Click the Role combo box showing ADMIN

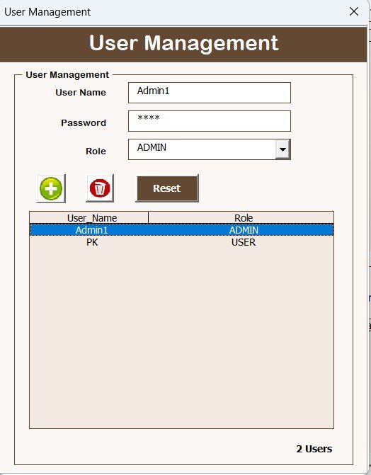point(210,149)
